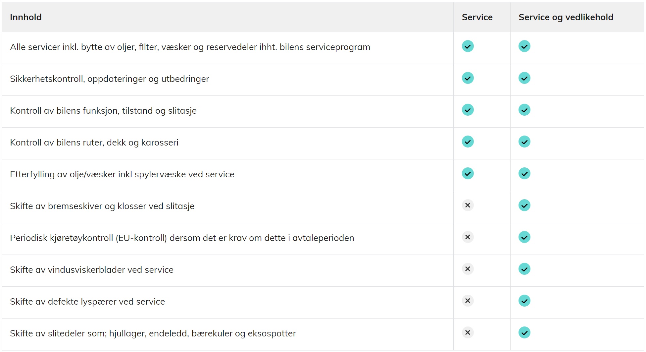Click Service X icon for bremseskiver row
The height and width of the screenshot is (352, 646).
pyautogui.click(x=468, y=205)
